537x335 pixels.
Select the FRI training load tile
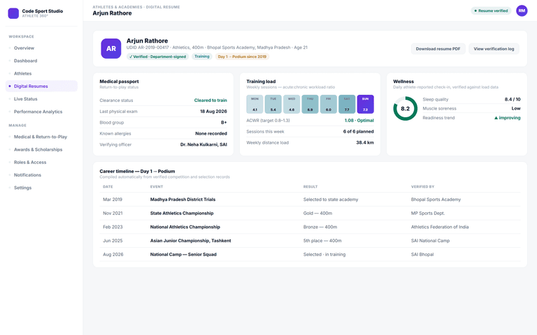[329, 104]
